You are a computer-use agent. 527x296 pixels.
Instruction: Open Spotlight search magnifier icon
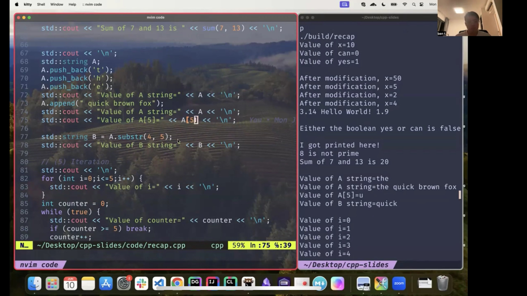[414, 4]
